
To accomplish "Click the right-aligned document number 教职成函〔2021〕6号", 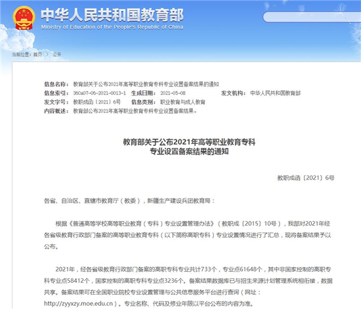I will pyautogui.click(x=306, y=178).
